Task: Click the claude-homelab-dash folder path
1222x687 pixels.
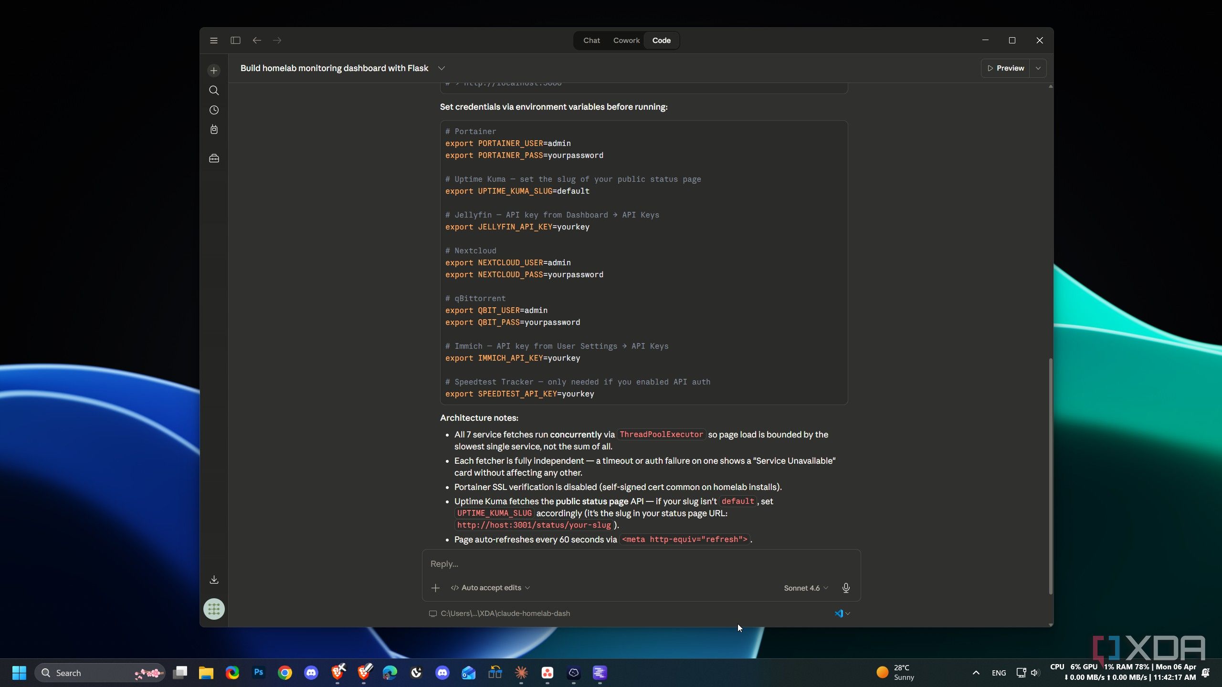Action: coord(505,614)
